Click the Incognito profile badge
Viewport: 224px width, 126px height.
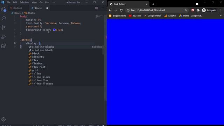click(209, 10)
